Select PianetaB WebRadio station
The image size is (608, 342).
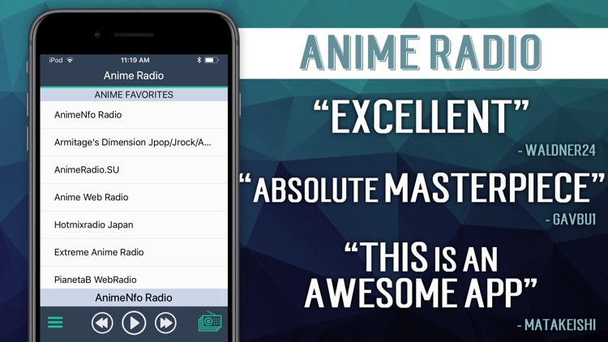click(134, 278)
